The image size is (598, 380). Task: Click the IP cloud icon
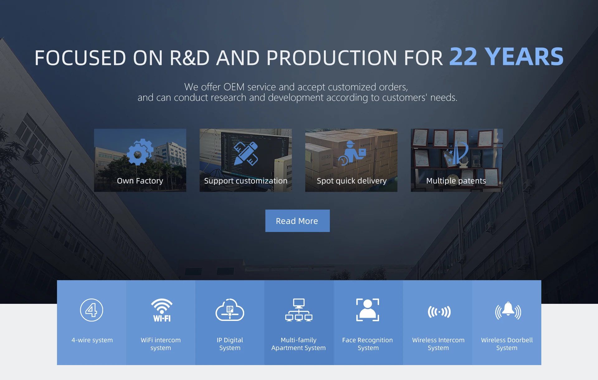coord(230,310)
